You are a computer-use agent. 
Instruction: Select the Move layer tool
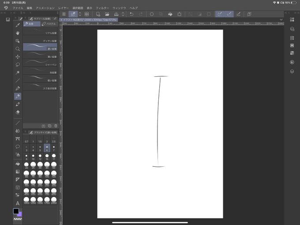point(18,57)
